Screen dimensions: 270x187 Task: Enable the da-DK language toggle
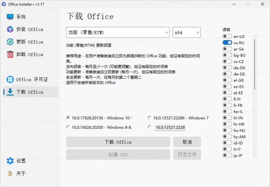pyautogui.click(x=227, y=68)
